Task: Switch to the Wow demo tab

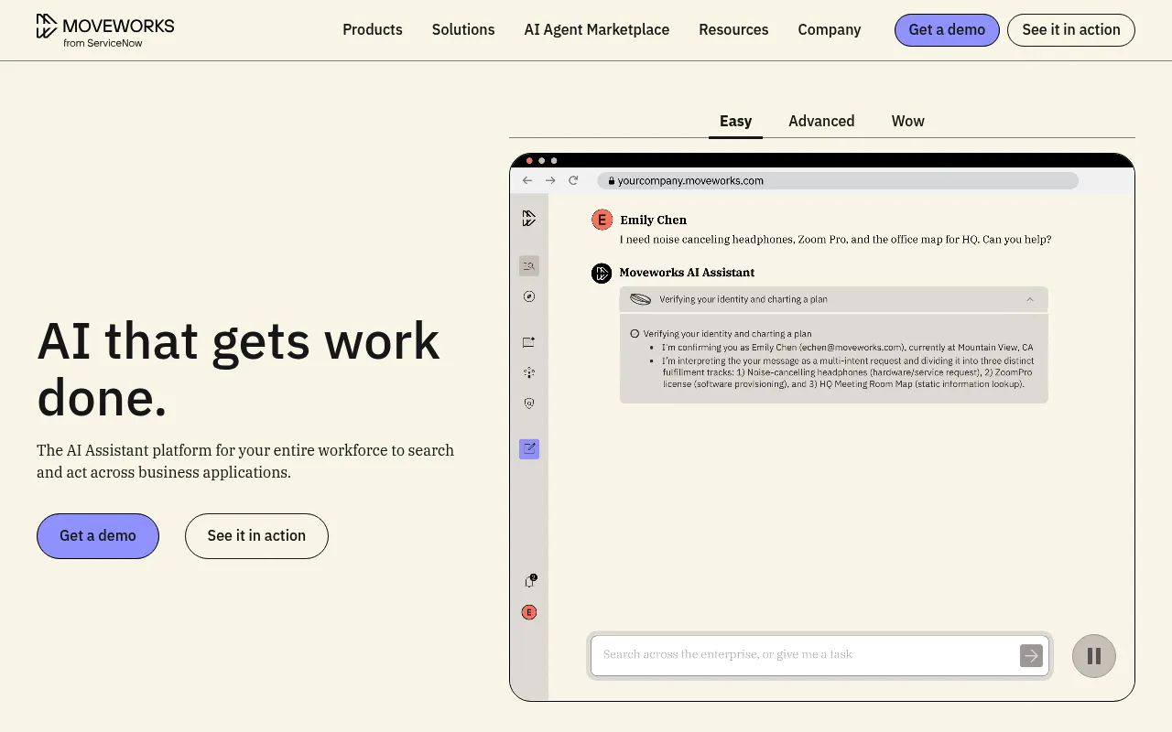Action: [x=908, y=122]
